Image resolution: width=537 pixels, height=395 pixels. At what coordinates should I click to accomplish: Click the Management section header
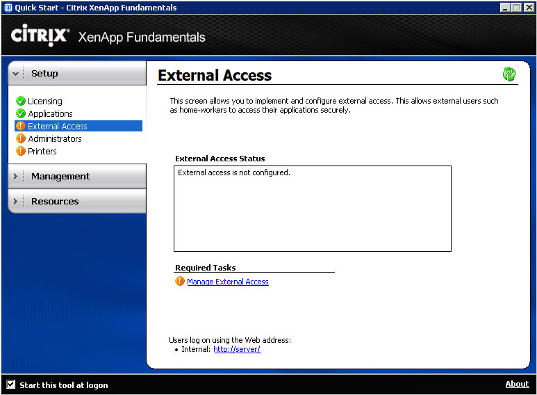[x=77, y=176]
